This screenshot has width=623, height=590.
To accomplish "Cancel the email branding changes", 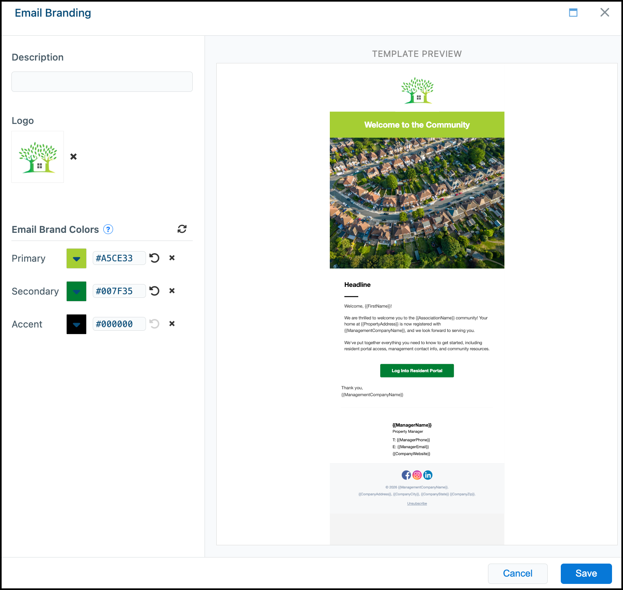I will point(518,573).
